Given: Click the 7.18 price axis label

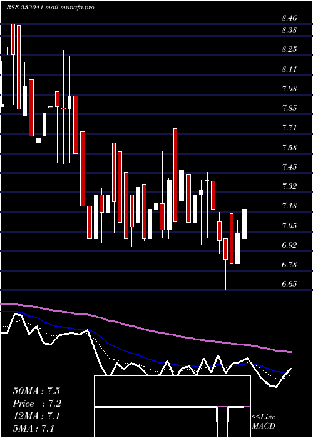Looking at the screenshot, I should (289, 206).
